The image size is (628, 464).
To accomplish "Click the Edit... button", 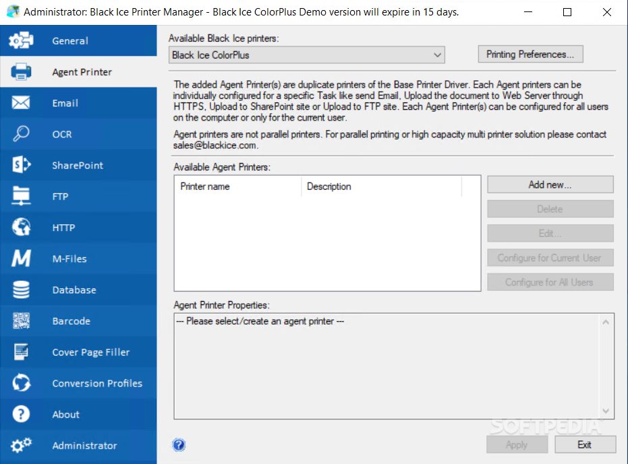I will click(550, 233).
